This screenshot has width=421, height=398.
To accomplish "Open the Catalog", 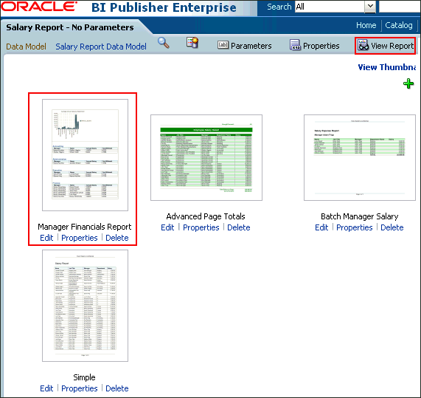I will pyautogui.click(x=399, y=25).
